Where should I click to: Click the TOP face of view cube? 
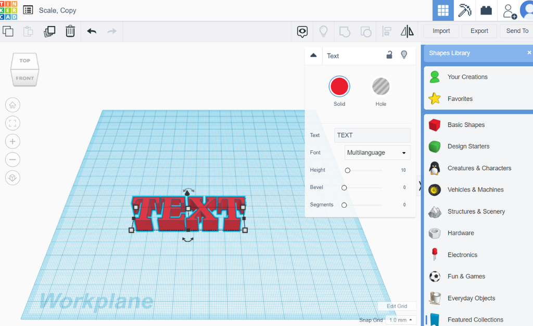pyautogui.click(x=25, y=61)
